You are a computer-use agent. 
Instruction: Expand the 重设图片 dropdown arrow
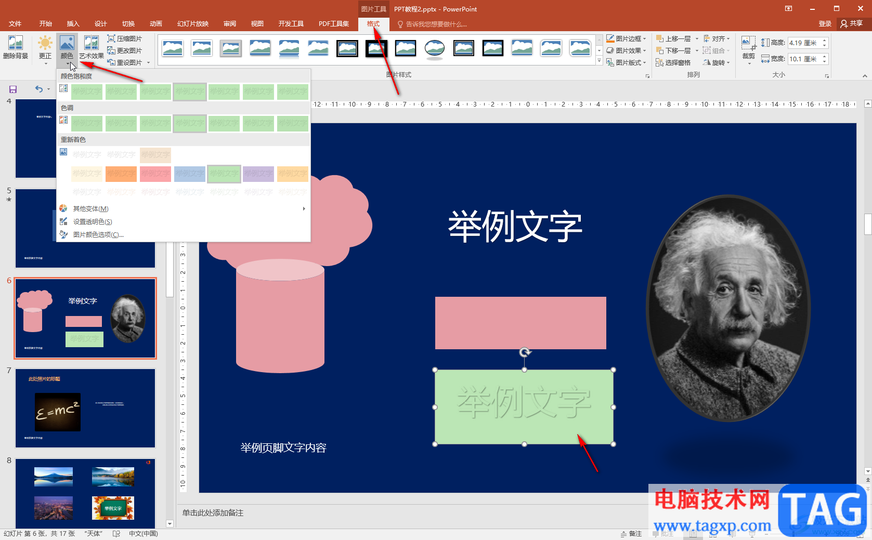coord(149,63)
